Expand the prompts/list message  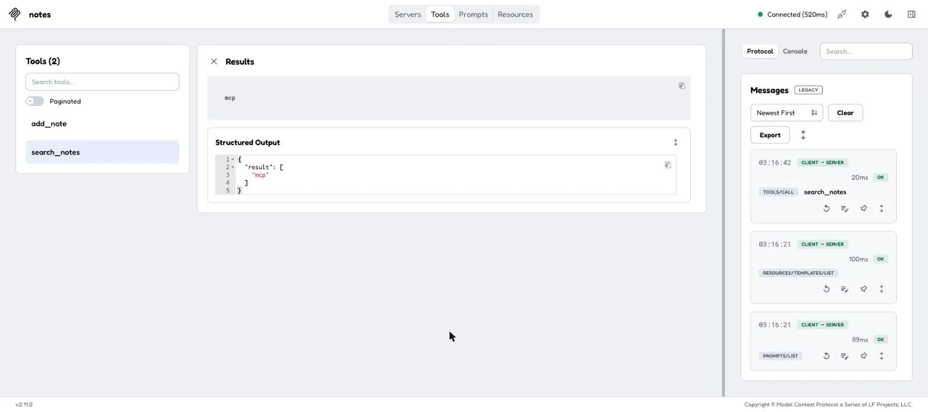[881, 356]
